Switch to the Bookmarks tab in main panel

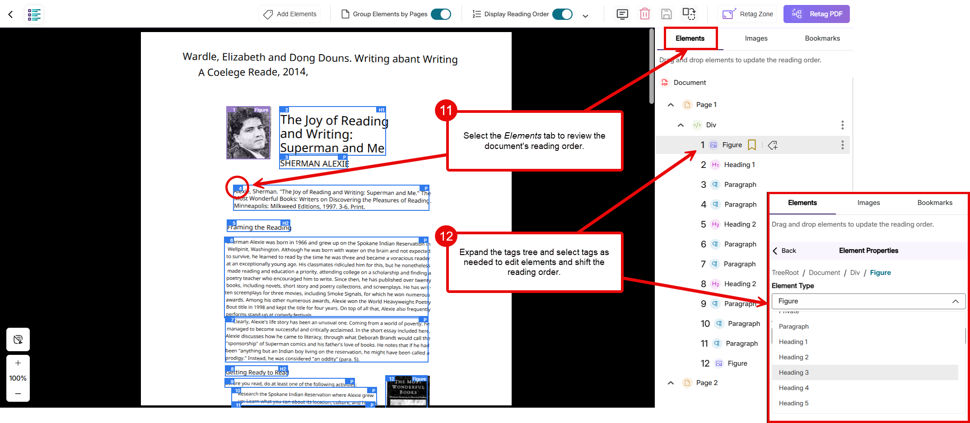click(822, 38)
